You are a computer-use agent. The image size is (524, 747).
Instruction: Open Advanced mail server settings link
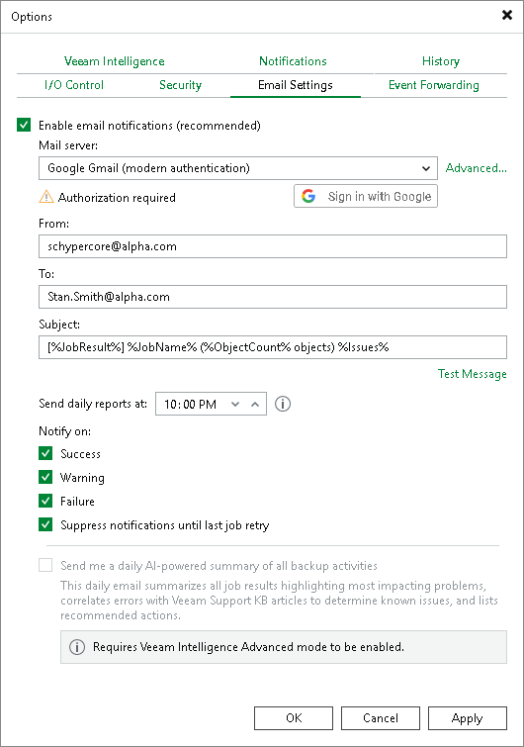tap(476, 168)
